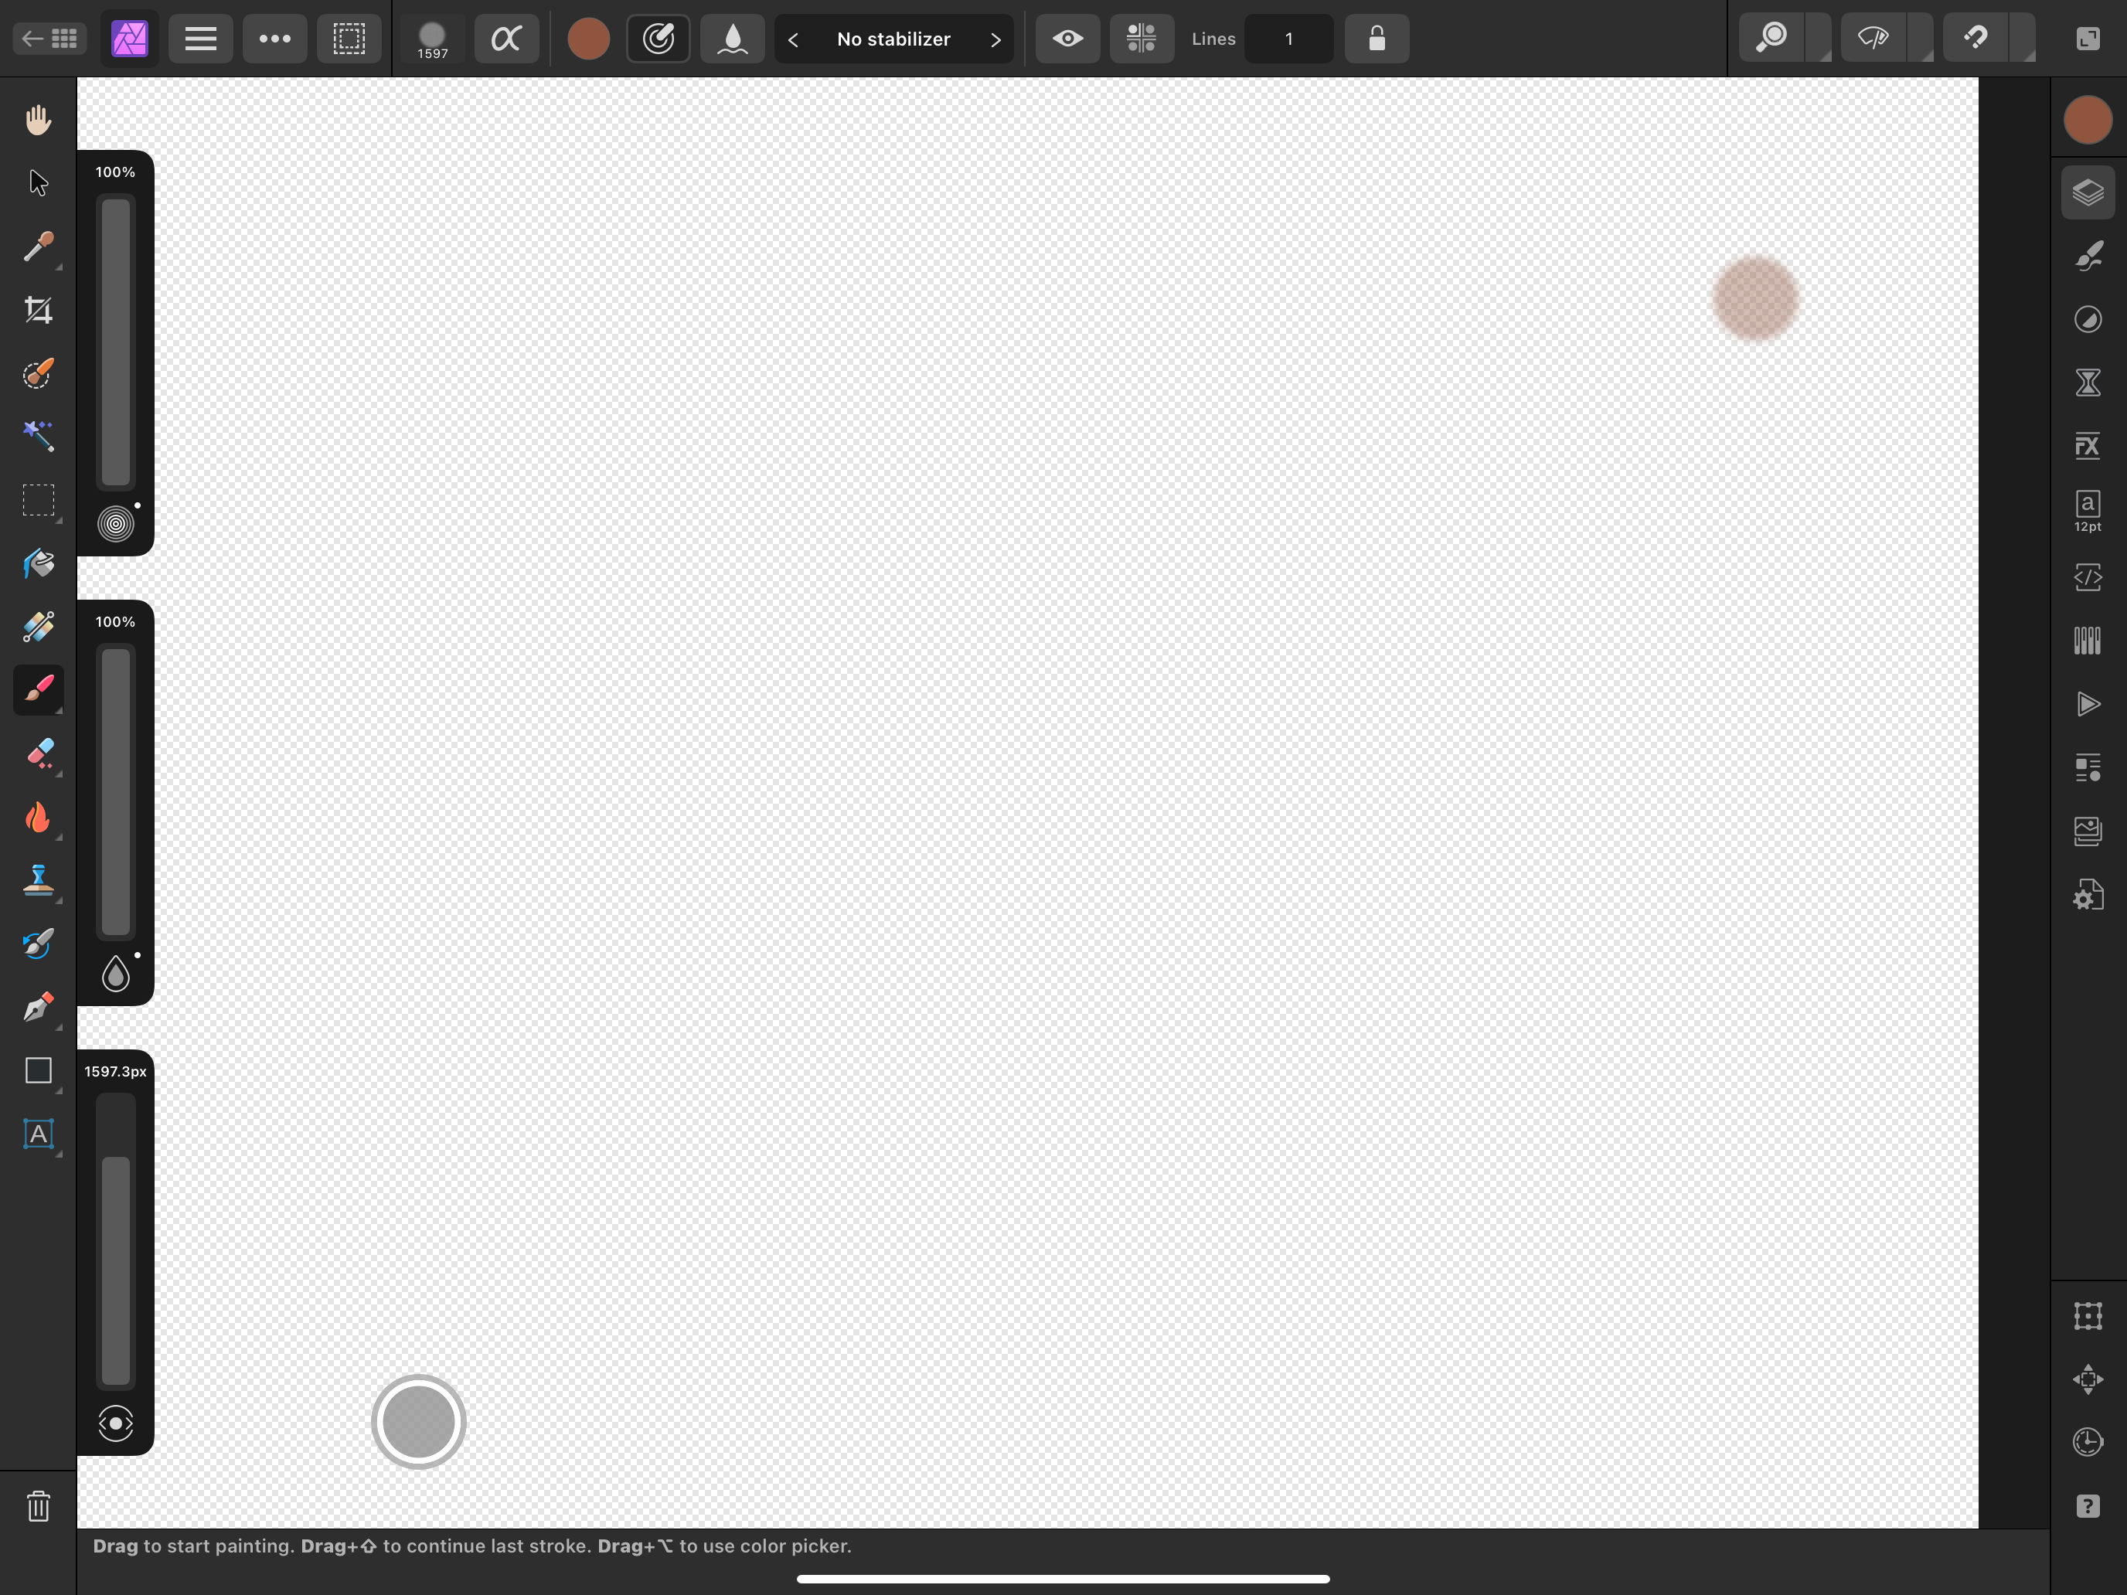Tap the gray circular modifier button
Viewport: 2127px width, 1595px height.
click(x=418, y=1421)
